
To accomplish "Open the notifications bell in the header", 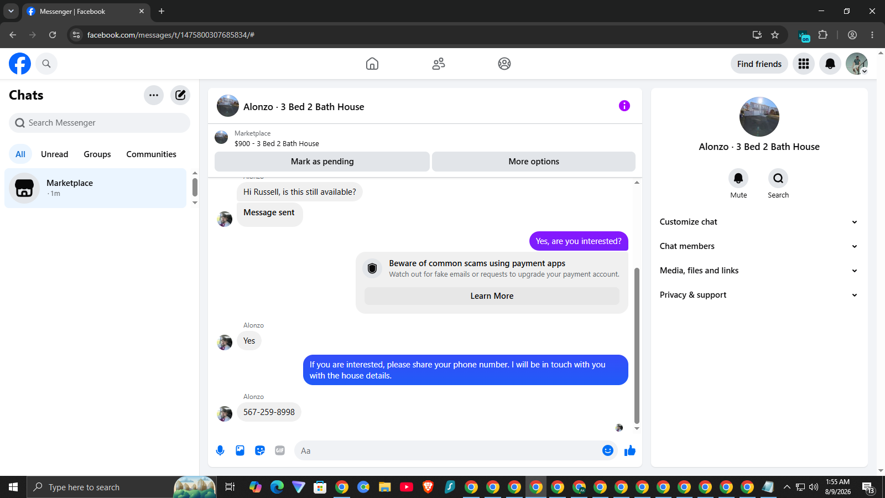I will [x=830, y=64].
